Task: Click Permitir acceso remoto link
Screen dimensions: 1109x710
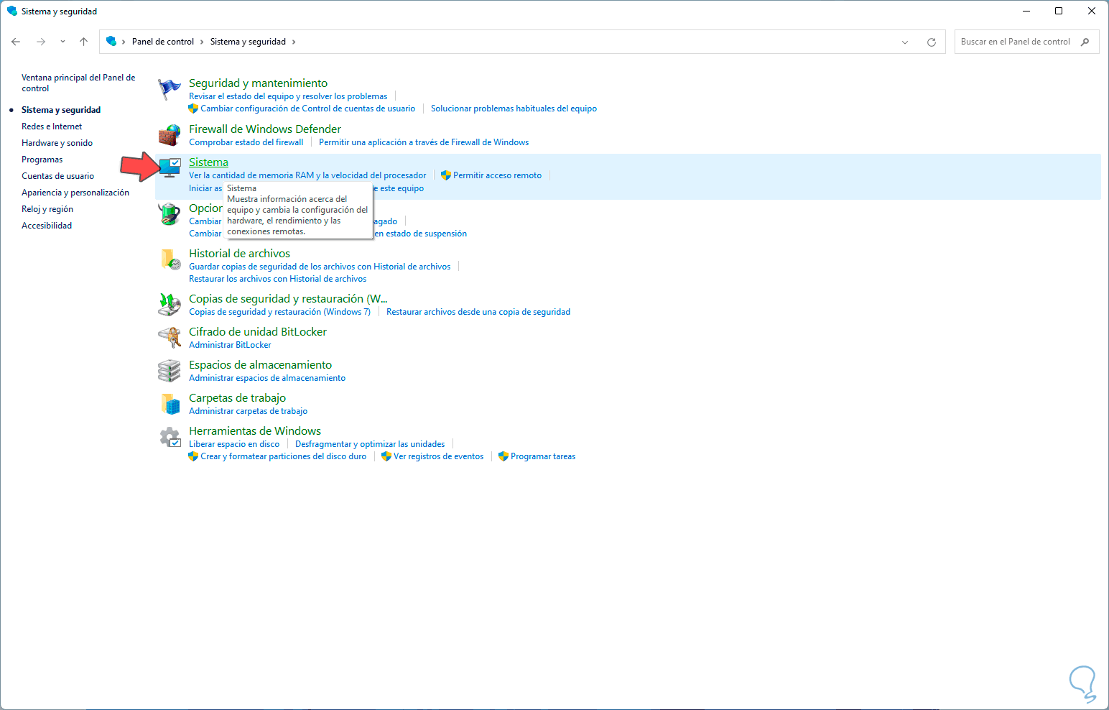Action: [x=497, y=175]
